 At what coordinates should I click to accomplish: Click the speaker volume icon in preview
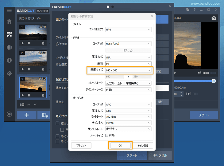199,73
